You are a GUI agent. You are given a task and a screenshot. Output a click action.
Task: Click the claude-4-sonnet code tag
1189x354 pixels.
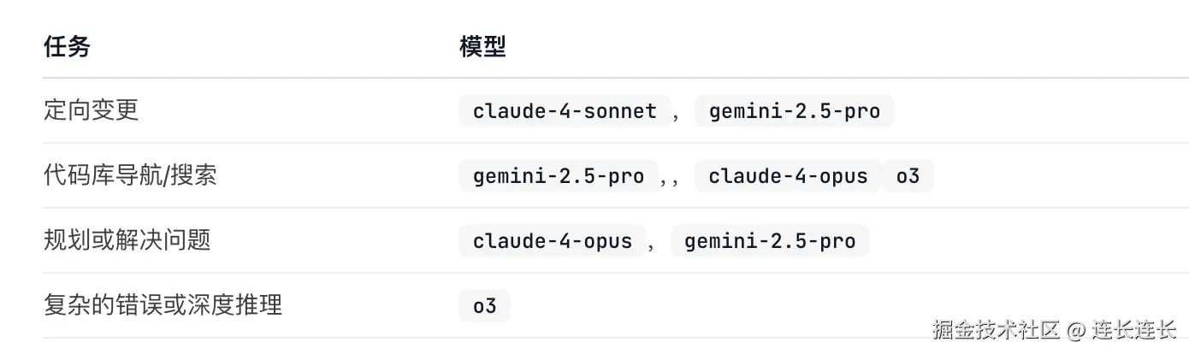point(565,111)
